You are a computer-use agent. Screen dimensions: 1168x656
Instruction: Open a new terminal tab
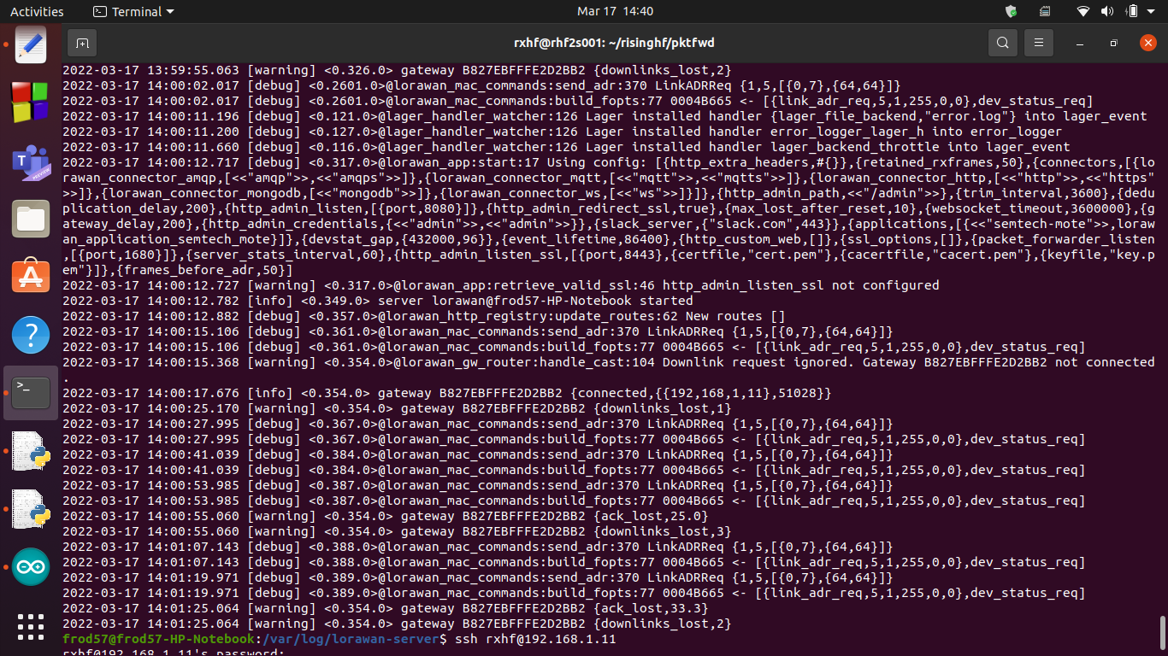81,43
